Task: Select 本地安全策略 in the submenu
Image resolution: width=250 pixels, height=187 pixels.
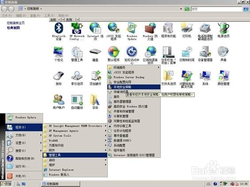Action: pos(134,87)
